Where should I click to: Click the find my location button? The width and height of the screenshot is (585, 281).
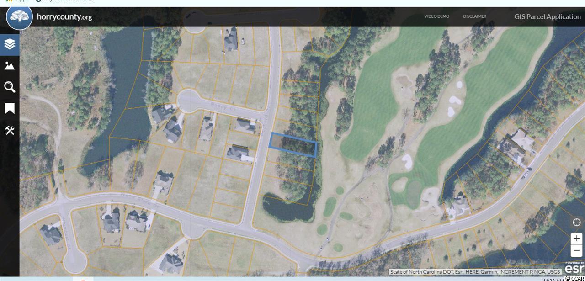576,223
